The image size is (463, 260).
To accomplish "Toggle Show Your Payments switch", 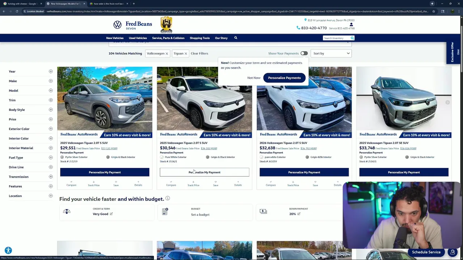I will 304,53.
